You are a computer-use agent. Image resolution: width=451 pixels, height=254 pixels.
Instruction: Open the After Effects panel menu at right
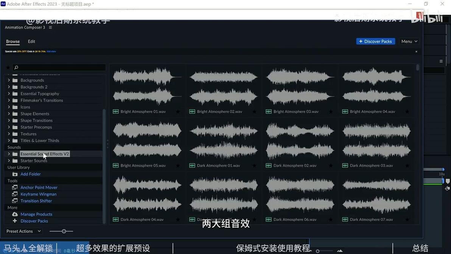coord(441,61)
